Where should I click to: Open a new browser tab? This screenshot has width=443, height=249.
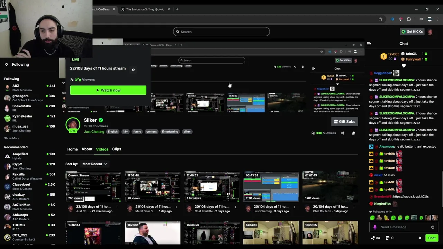coord(177,9)
